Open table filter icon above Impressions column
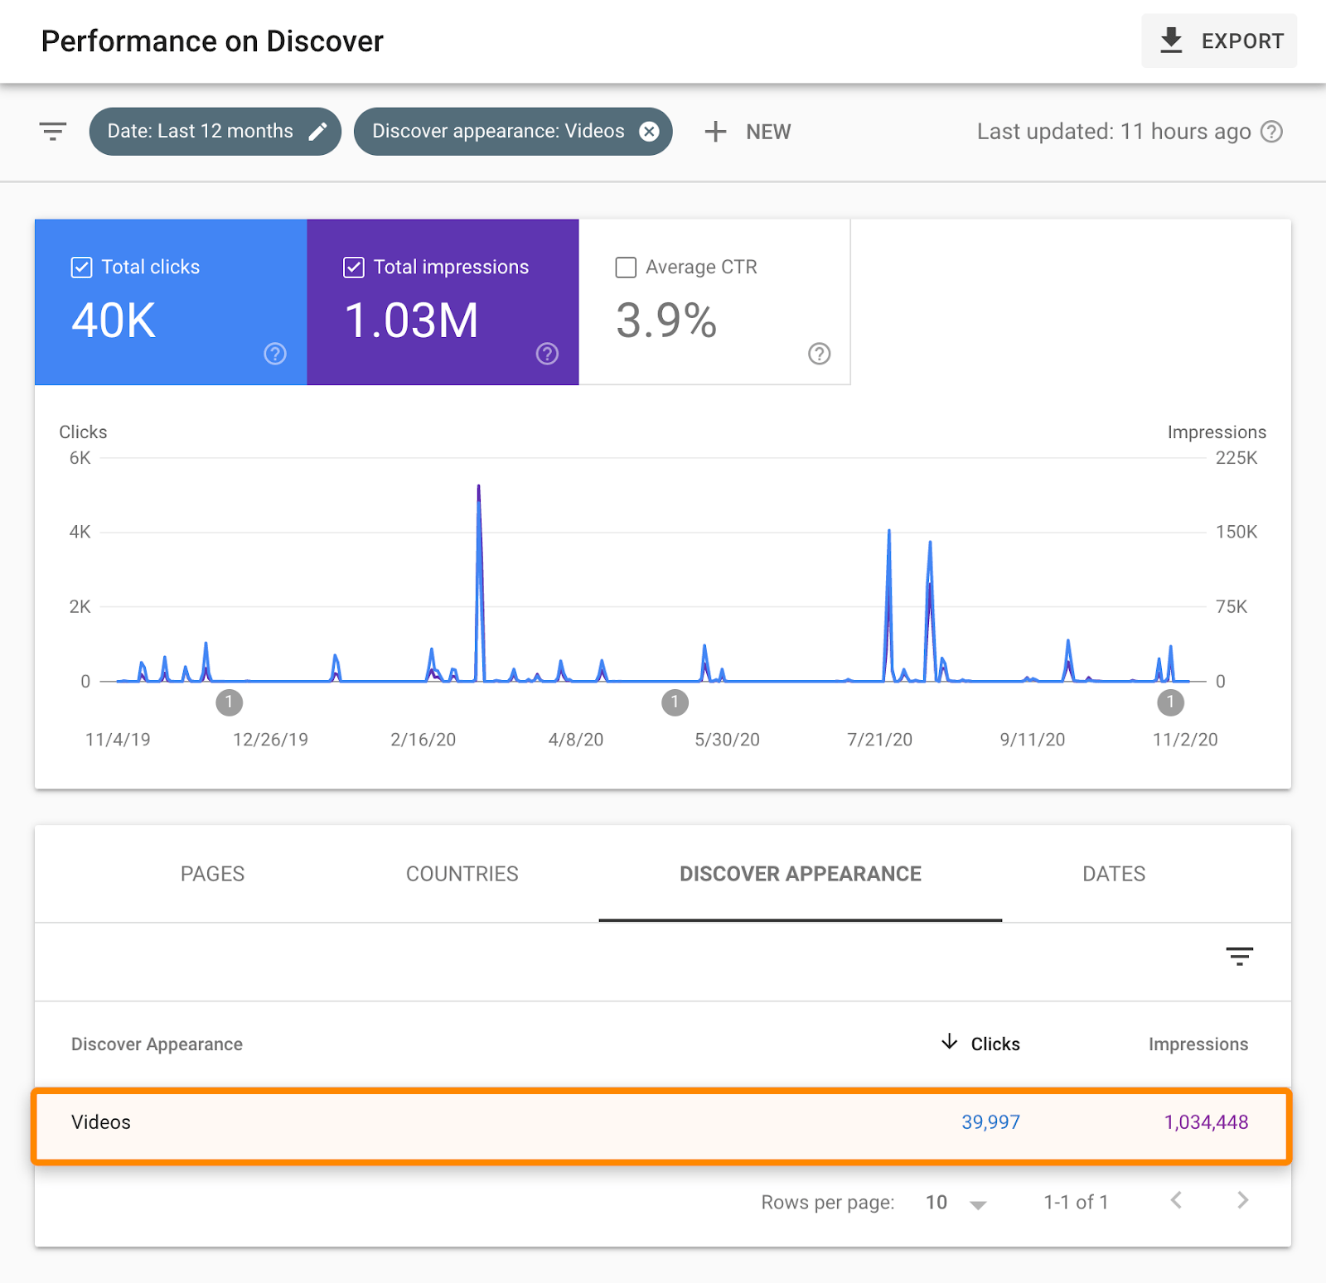Viewport: 1326px width, 1283px height. pos(1239,957)
